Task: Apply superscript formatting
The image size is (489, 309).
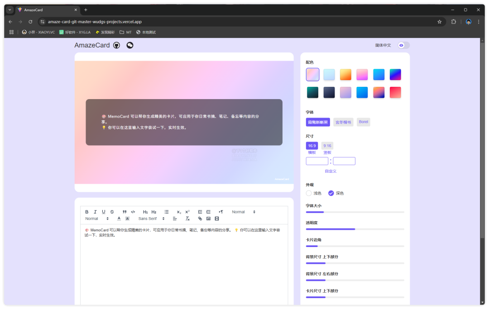Action: (187, 212)
